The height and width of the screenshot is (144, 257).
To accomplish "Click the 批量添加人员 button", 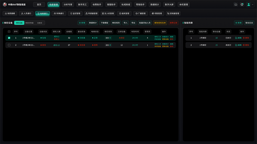I will (145, 23).
